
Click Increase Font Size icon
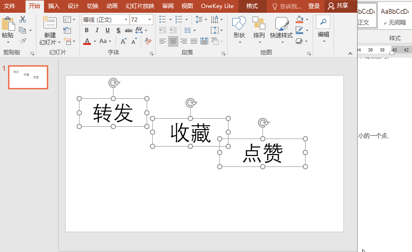coord(123,41)
